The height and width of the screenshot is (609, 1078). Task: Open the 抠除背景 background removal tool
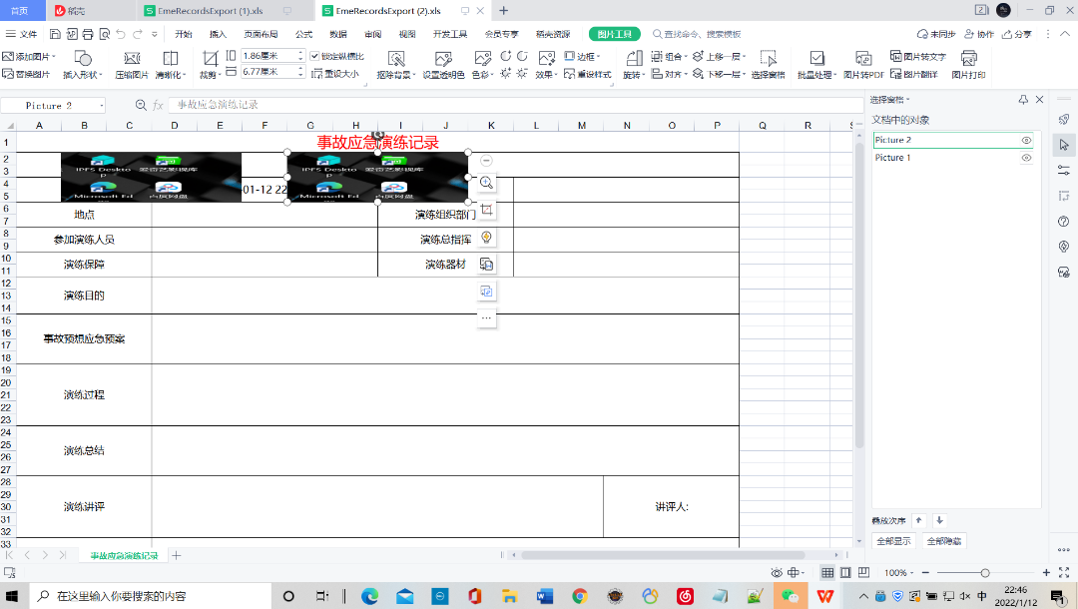click(396, 58)
